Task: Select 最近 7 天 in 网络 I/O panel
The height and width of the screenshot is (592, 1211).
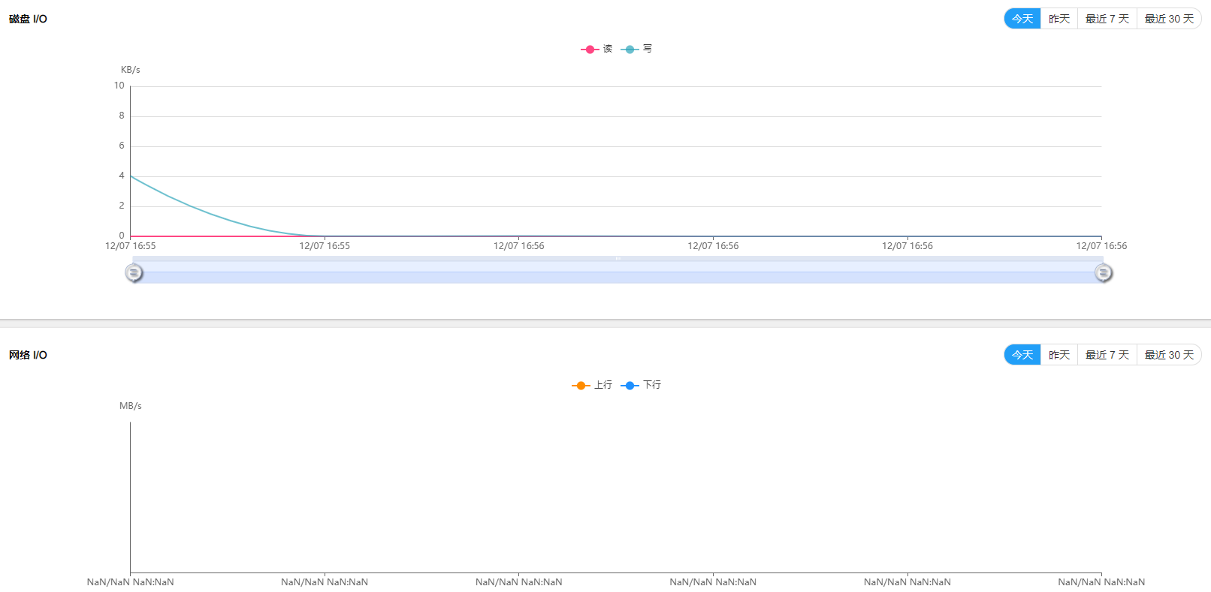Action: pyautogui.click(x=1107, y=355)
